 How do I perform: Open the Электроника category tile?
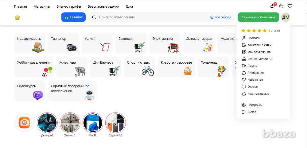pyautogui.click(x=165, y=43)
